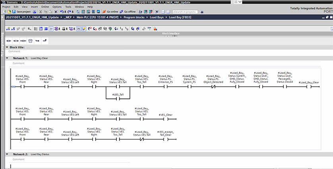
Task: Insert an output coil instruction
Action: (23, 41)
